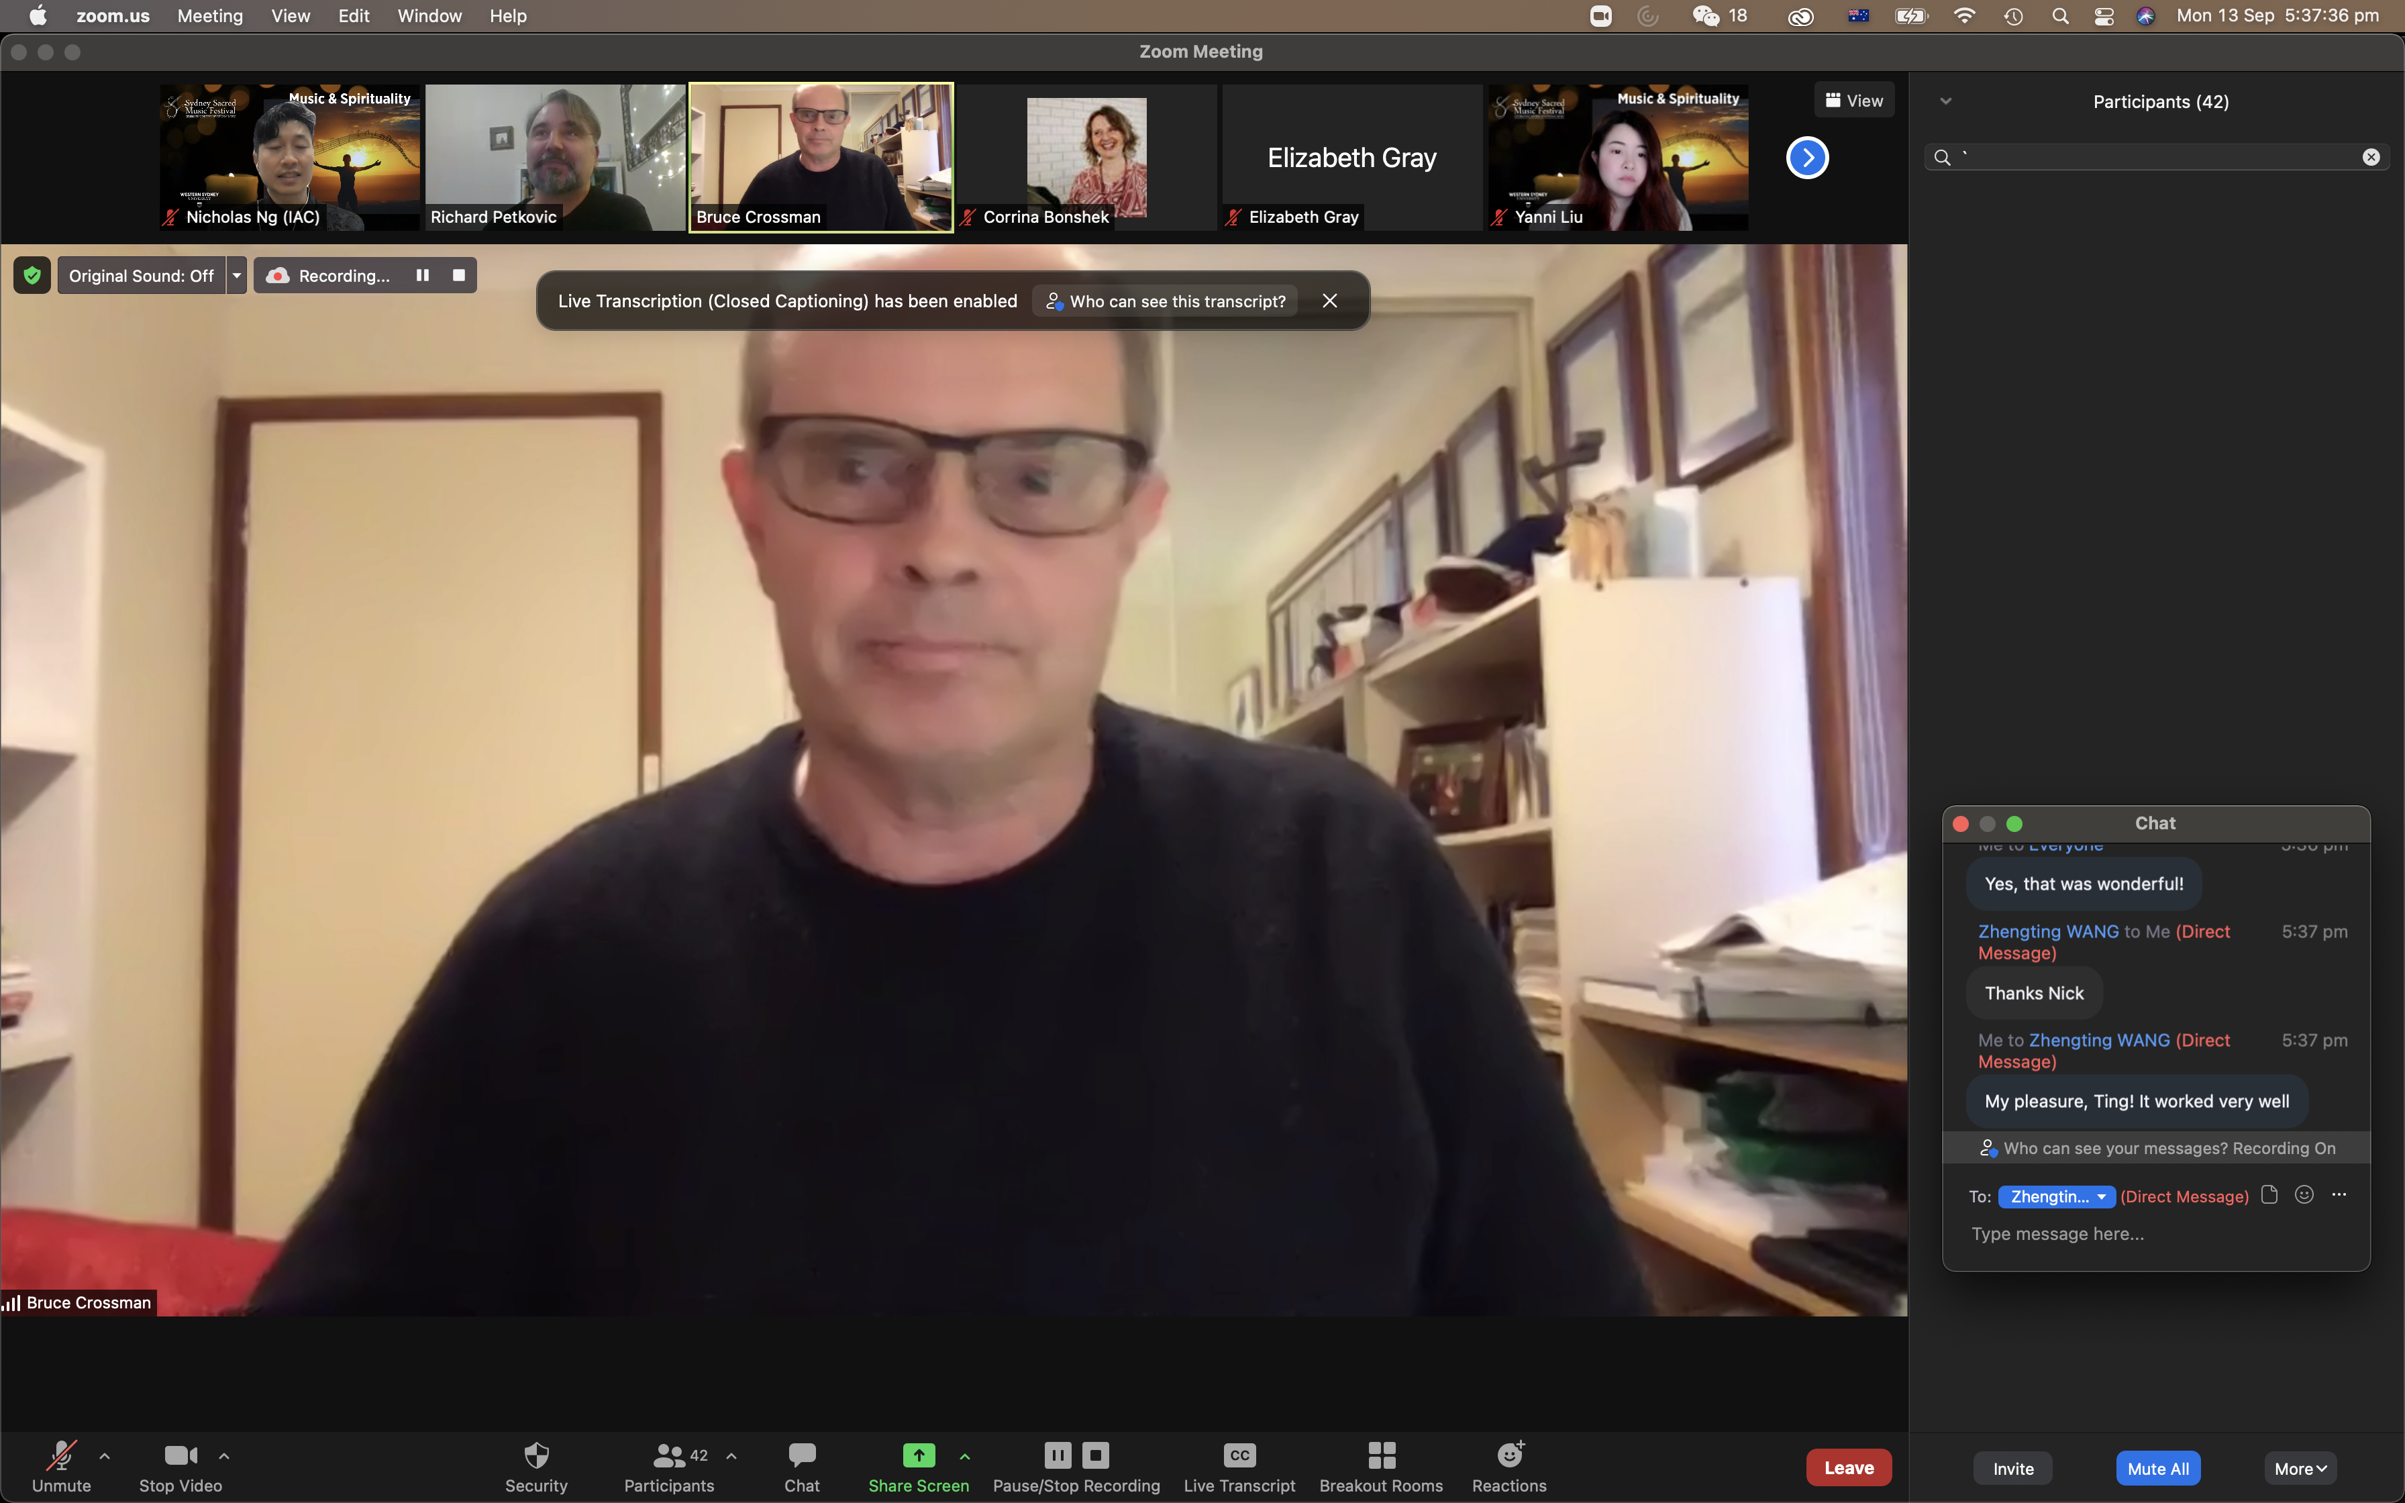Toggle Original Sound: Off button
This screenshot has height=1503, width=2405.
141,275
